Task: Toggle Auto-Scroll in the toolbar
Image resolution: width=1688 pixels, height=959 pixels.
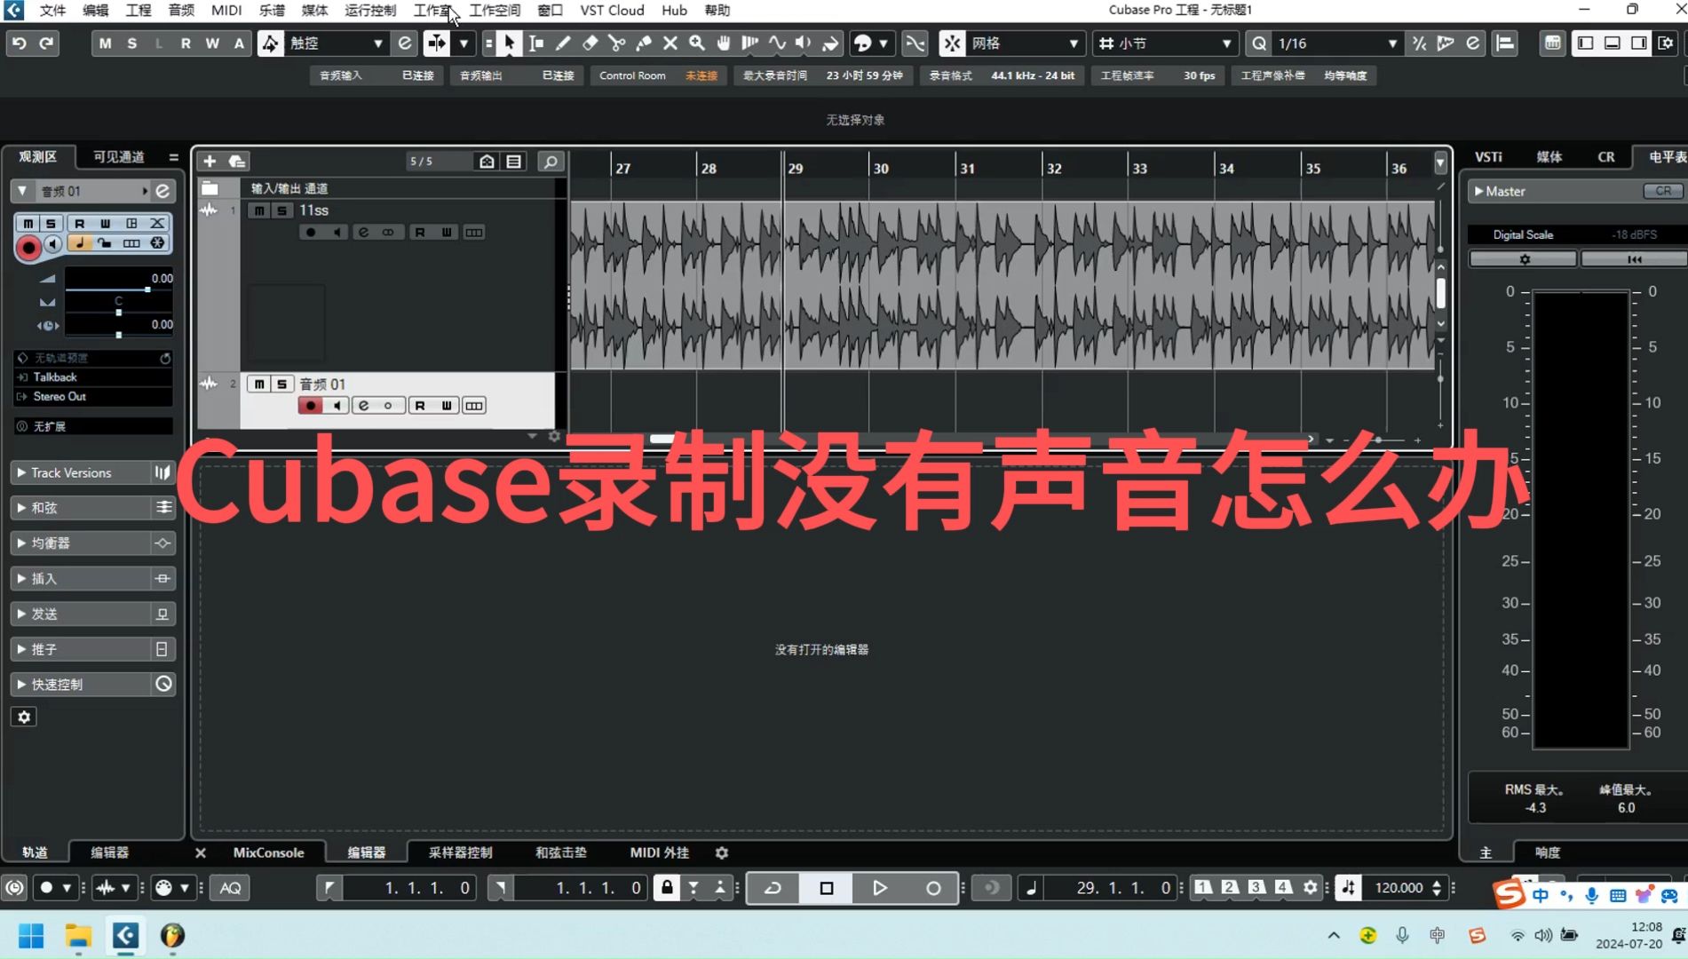Action: (x=436, y=43)
